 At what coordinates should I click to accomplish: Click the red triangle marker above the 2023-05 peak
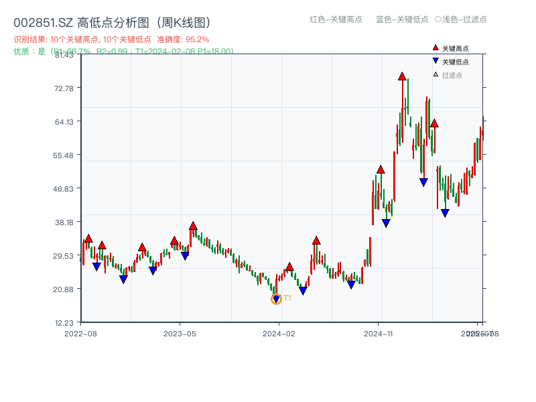193,226
